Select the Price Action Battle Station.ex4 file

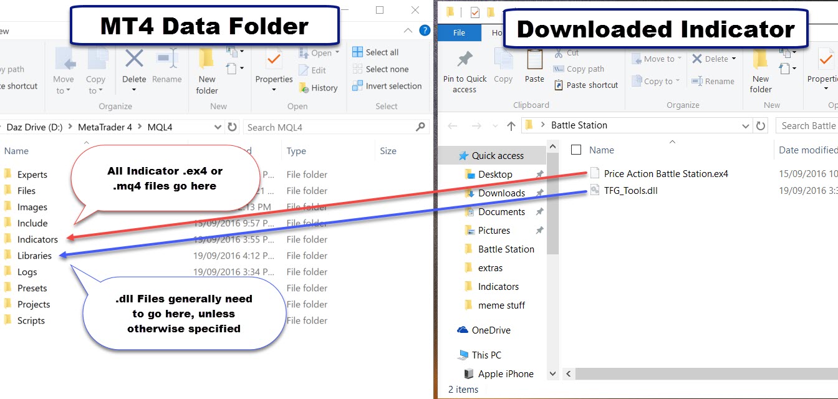point(666,174)
